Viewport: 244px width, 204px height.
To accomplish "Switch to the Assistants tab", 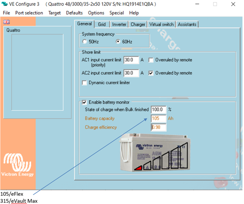I will pyautogui.click(x=187, y=24).
